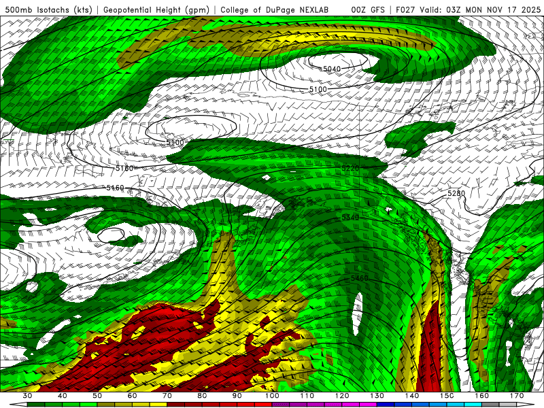Click the 5220 height contour label
Screen dimensions: 544x408
point(350,169)
